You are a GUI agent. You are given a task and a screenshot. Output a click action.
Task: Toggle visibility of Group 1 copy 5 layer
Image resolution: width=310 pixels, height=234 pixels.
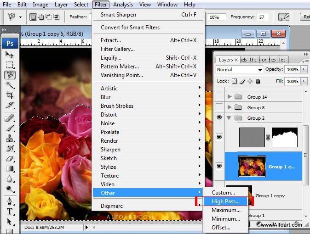coord(219,166)
